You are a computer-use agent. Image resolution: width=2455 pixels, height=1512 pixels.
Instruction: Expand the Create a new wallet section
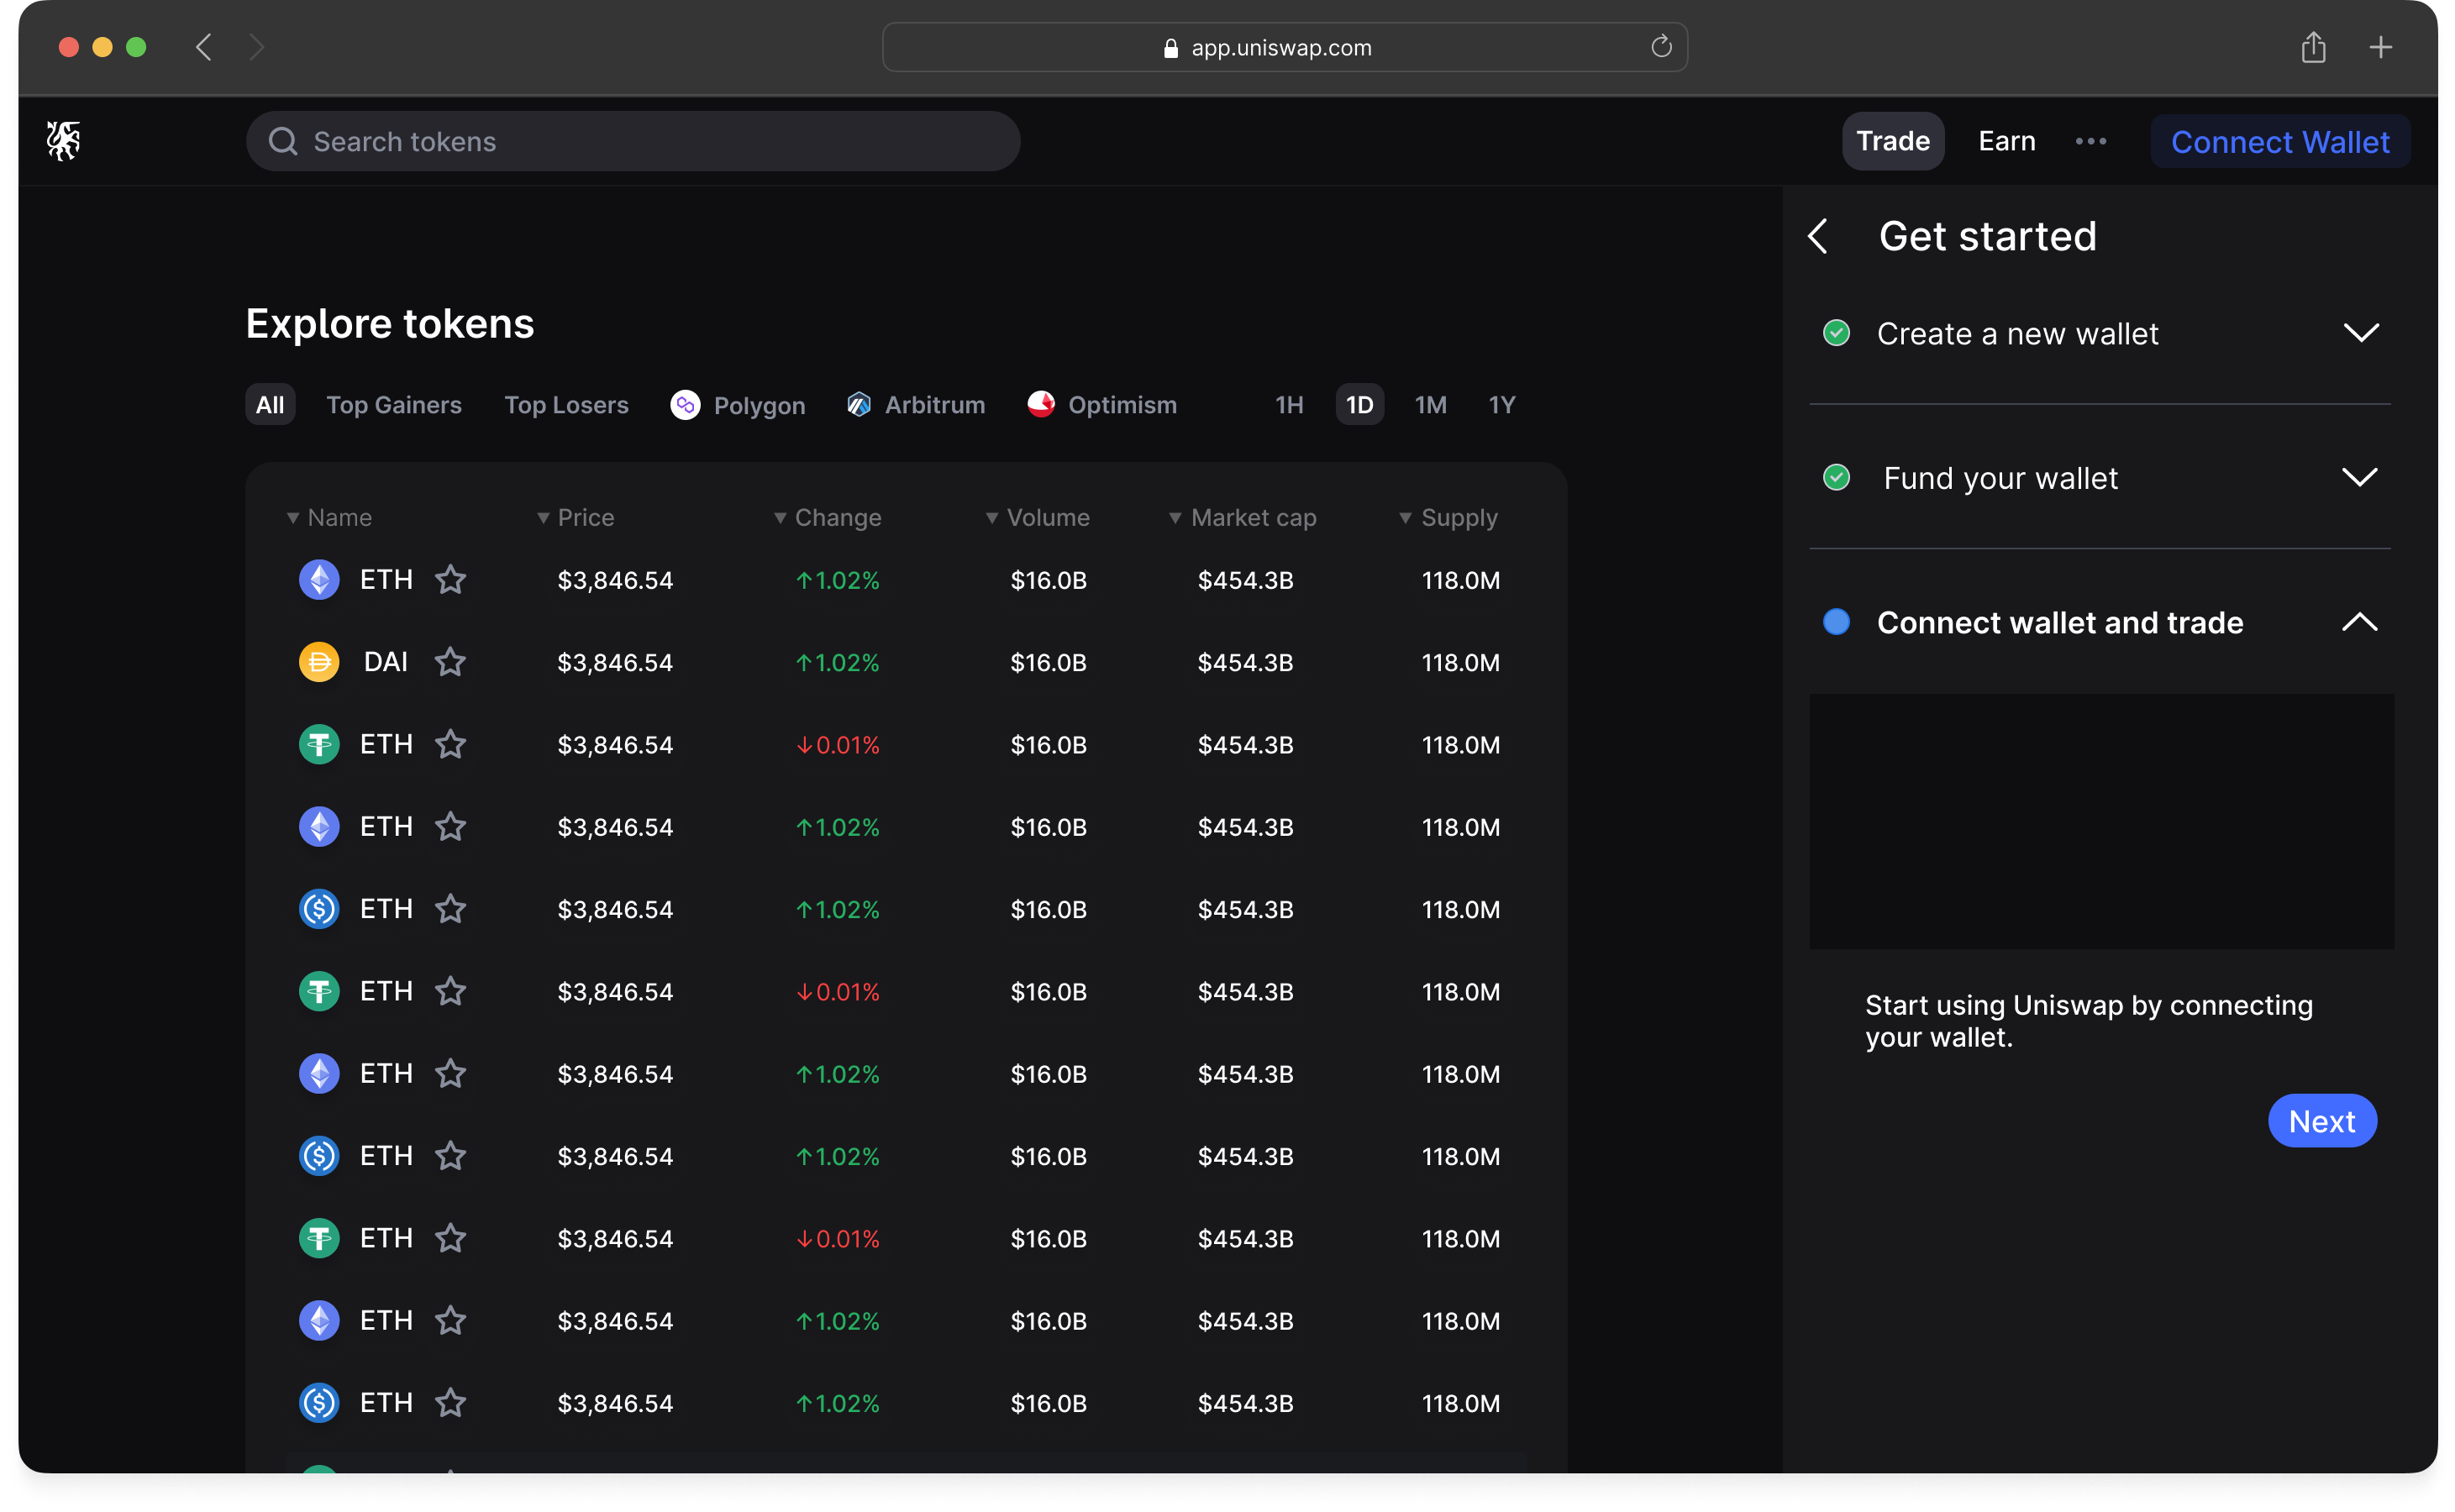tap(2360, 332)
